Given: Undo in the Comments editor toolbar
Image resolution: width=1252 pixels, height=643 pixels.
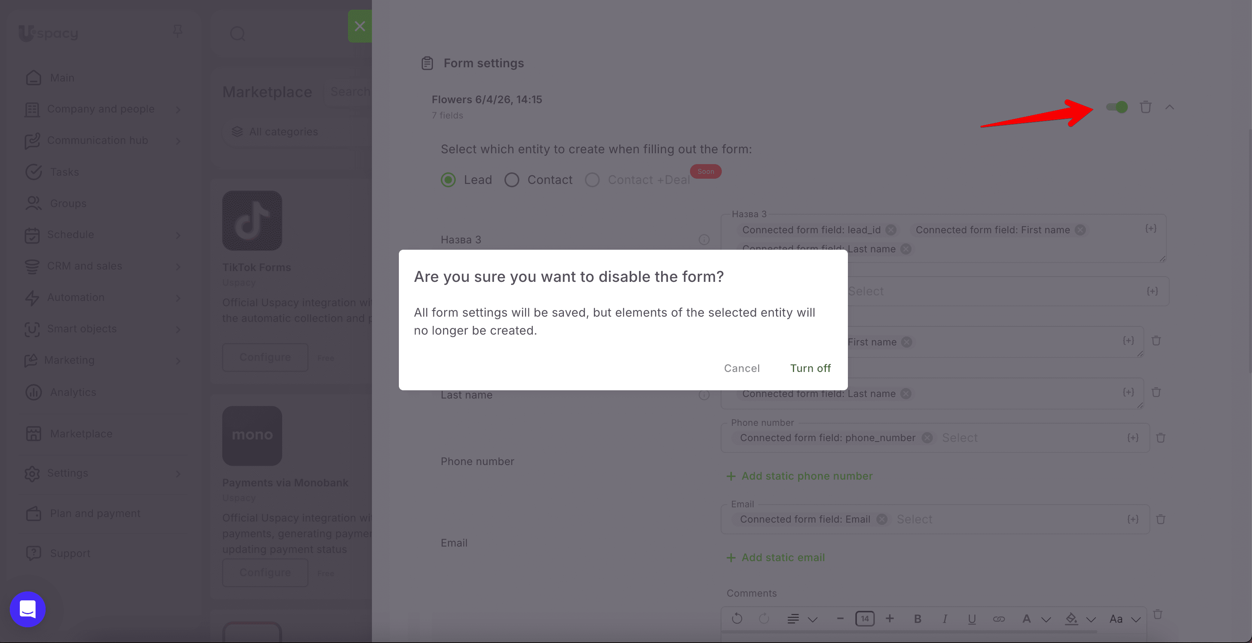Looking at the screenshot, I should (737, 618).
